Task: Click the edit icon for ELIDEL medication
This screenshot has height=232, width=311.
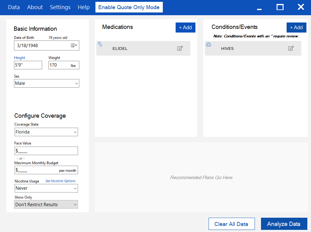Action: pos(180,48)
